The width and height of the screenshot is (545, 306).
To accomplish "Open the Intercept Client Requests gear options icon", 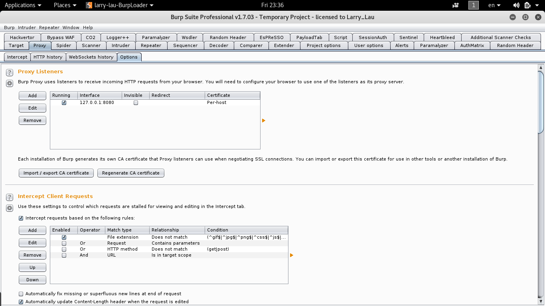I will click(x=10, y=208).
